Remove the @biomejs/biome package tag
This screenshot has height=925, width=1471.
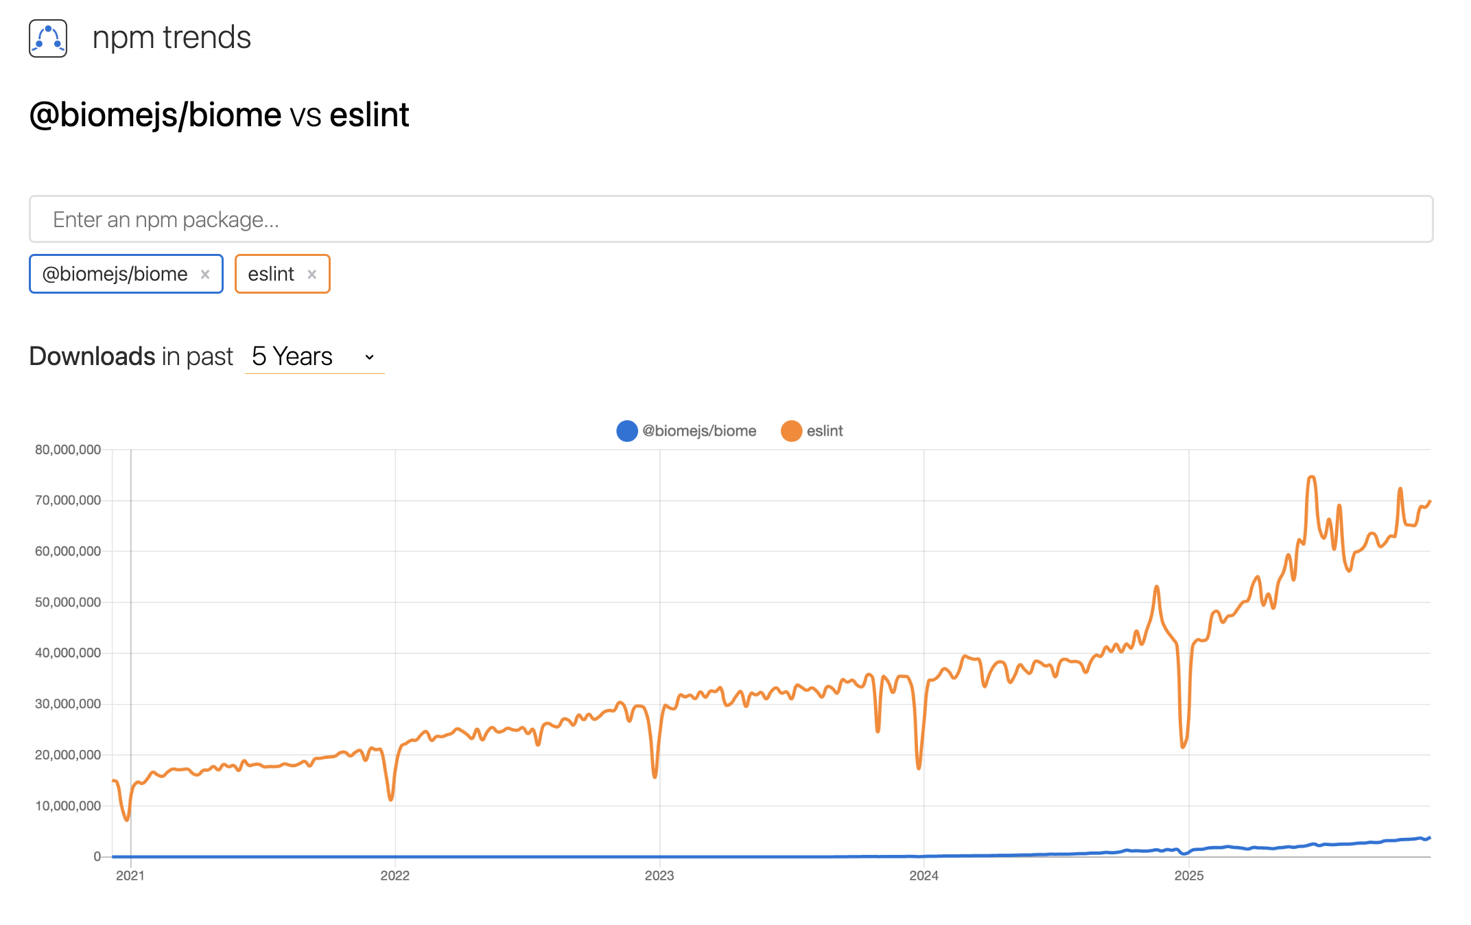[205, 274]
